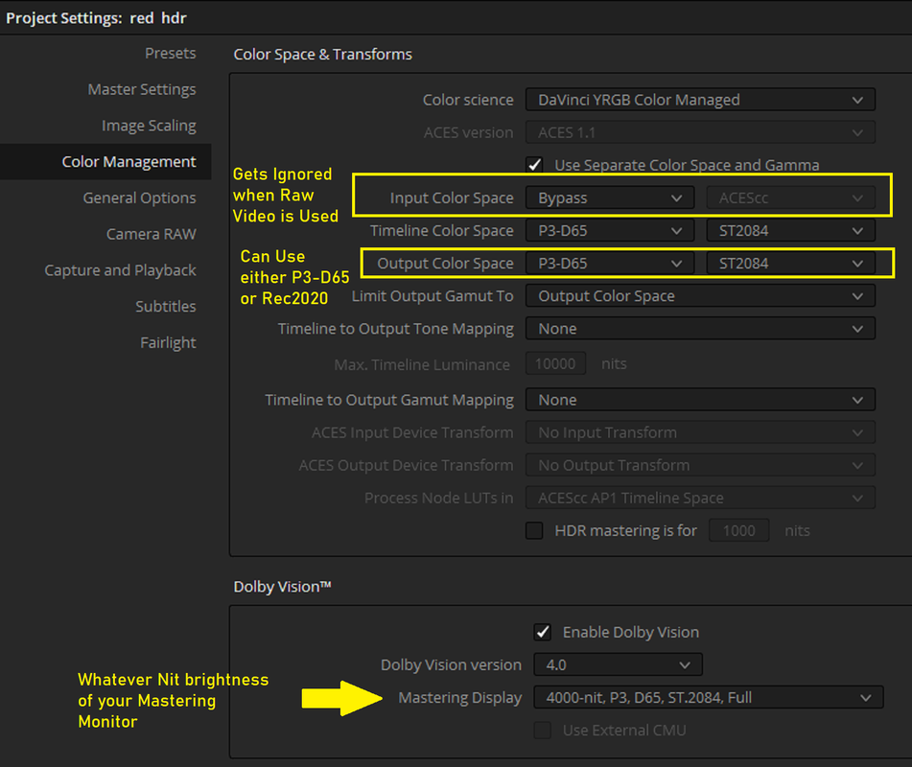Toggle Use Separate Color Space and Gamma

(534, 165)
